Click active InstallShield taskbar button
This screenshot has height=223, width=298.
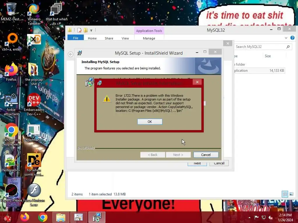tap(97, 217)
